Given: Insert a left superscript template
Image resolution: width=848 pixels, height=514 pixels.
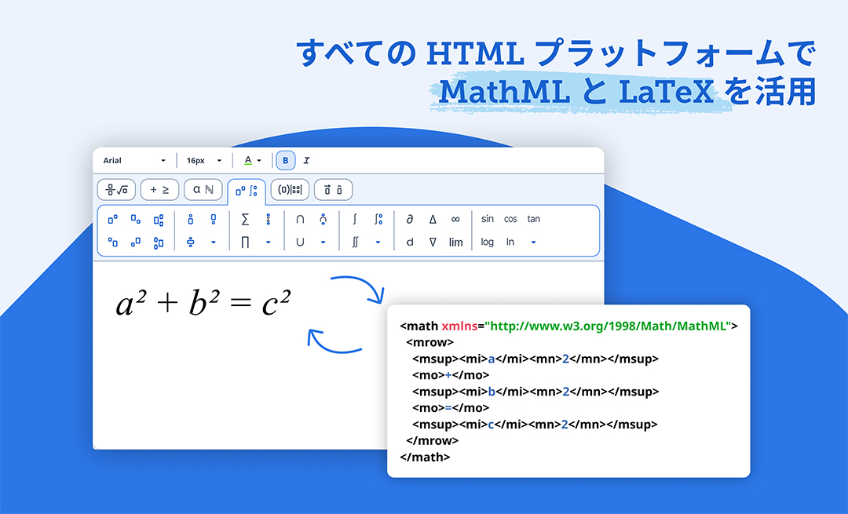Looking at the screenshot, I should (112, 242).
